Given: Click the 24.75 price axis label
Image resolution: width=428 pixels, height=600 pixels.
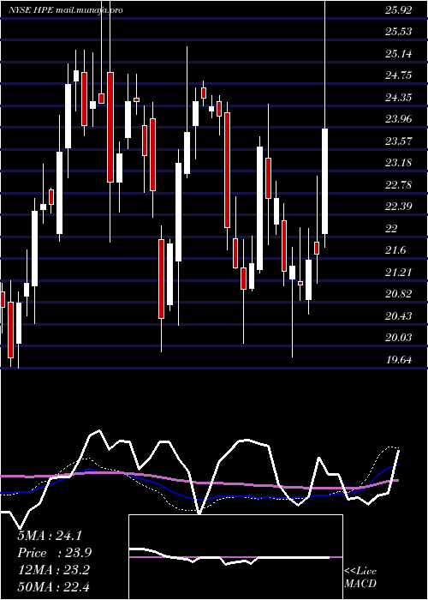Looking at the screenshot, I should pos(399,75).
